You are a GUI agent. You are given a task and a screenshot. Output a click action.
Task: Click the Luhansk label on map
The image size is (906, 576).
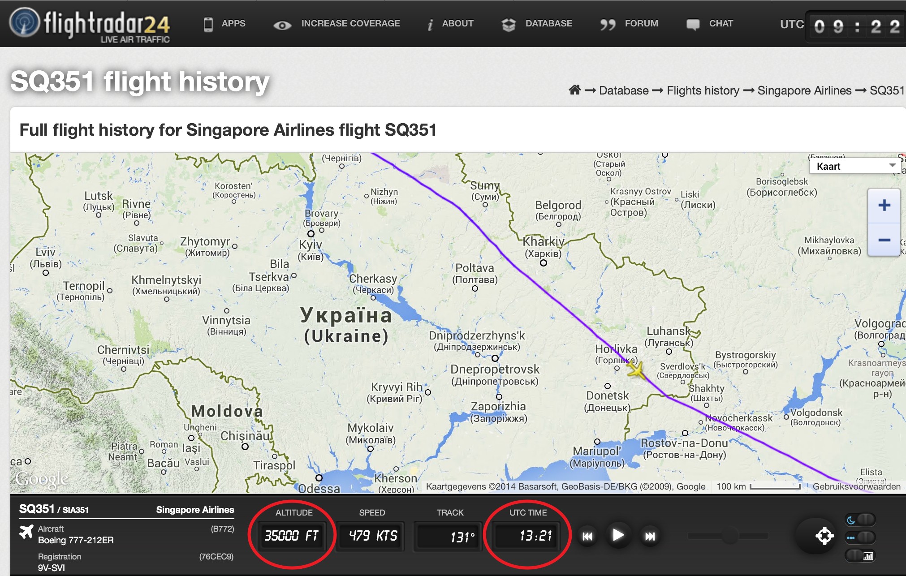669,337
